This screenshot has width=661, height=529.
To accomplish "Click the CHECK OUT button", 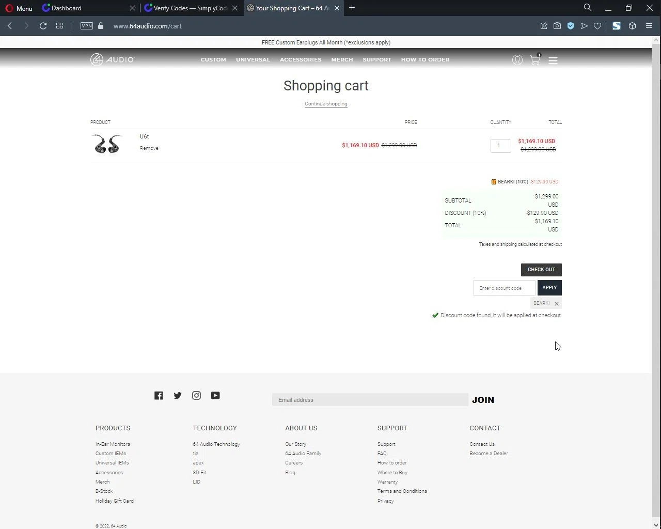I will [x=541, y=270].
